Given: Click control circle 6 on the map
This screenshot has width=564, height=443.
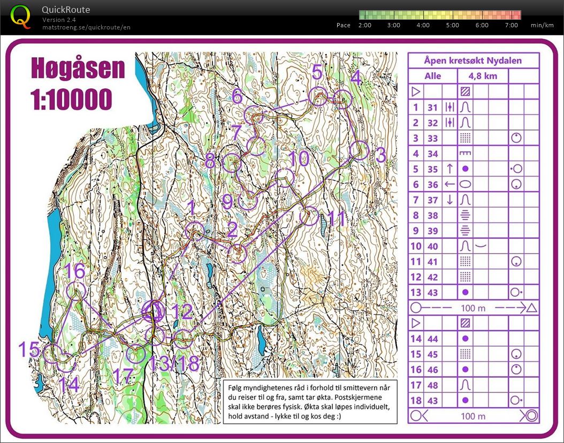Looking at the screenshot, I should [x=254, y=116].
